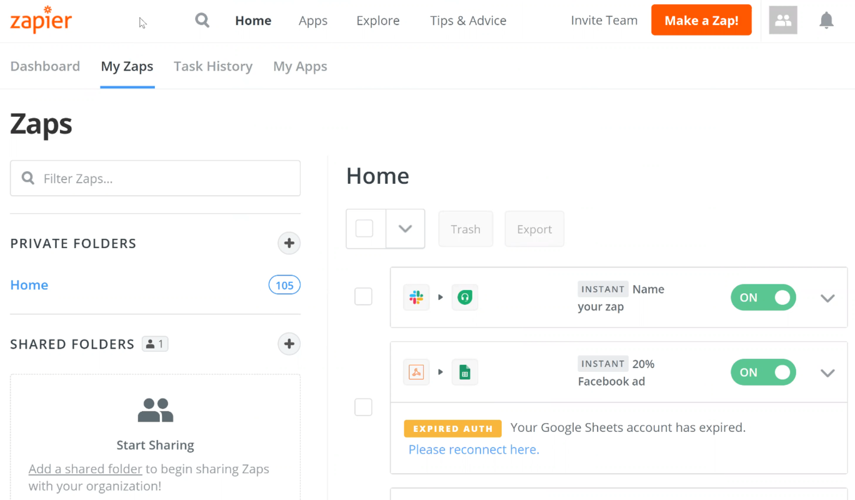
Task: Click the Google Sheets icon in Facebook ad zap
Action: (x=464, y=372)
